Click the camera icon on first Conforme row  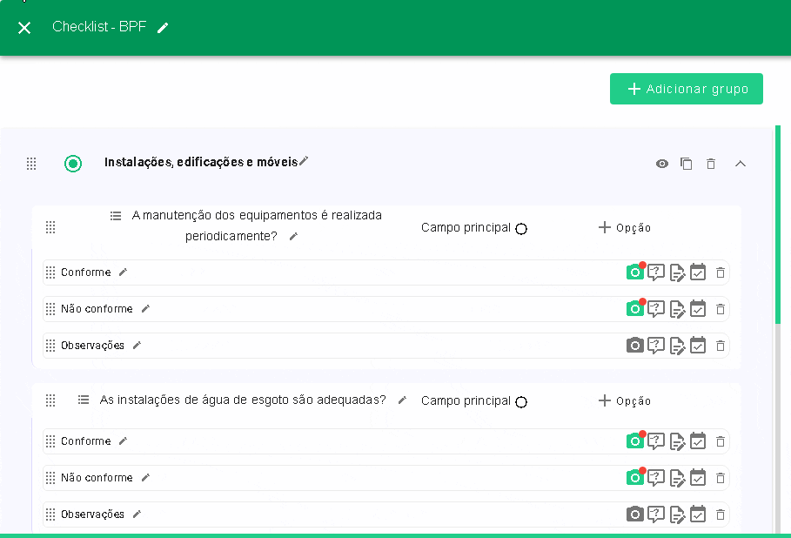(x=635, y=272)
